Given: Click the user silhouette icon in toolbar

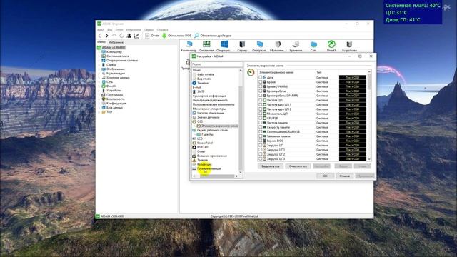Looking at the screenshot, I should coord(129,36).
